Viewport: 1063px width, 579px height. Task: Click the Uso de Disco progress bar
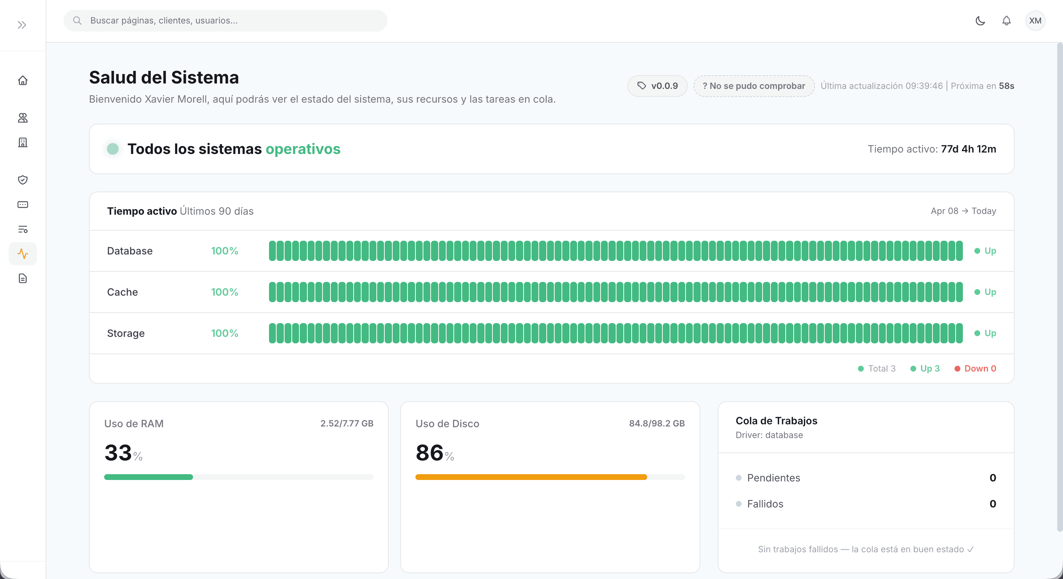(550, 477)
